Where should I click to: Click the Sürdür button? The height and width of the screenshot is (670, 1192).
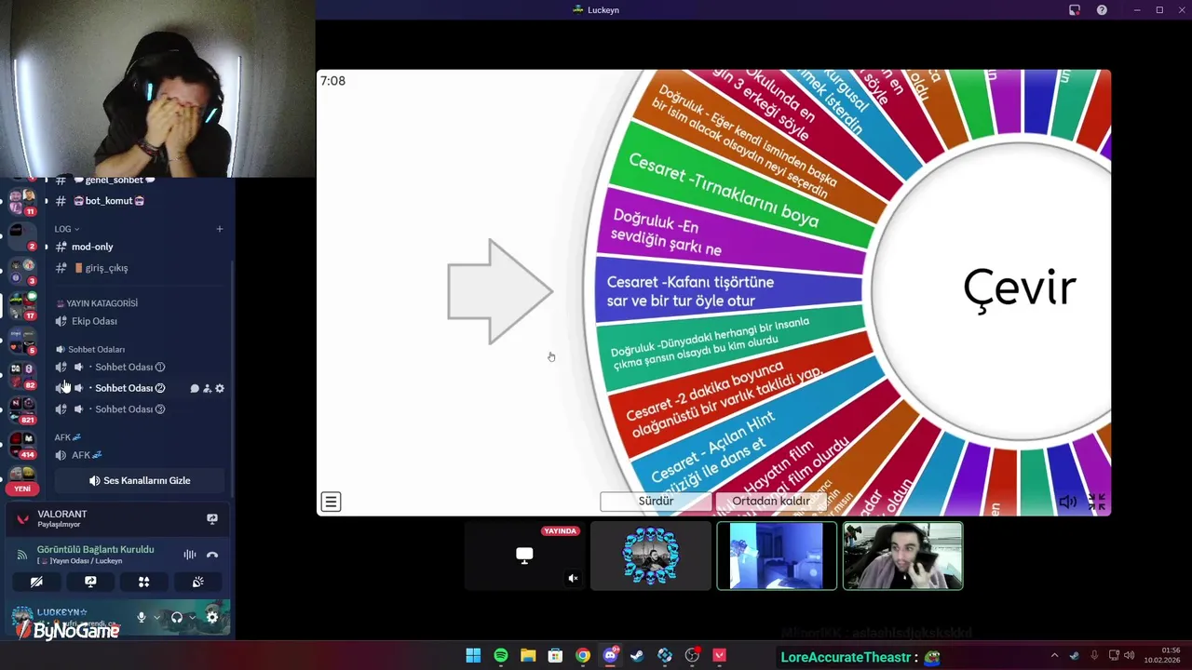coord(656,502)
